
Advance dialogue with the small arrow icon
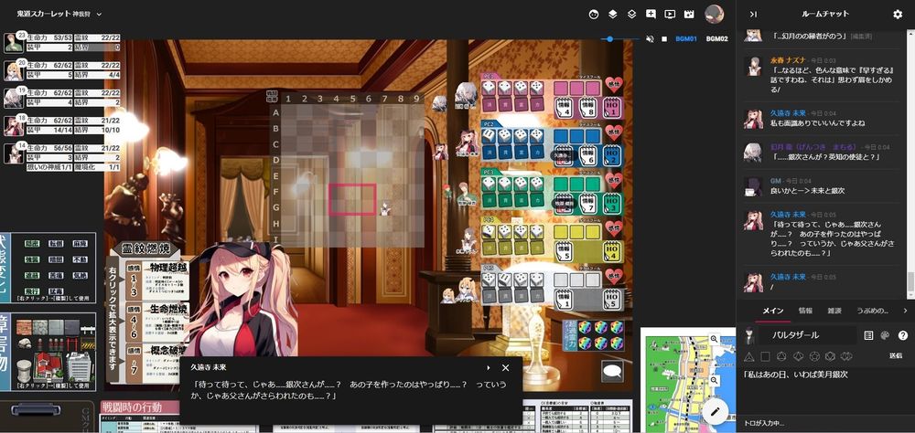[x=488, y=368]
